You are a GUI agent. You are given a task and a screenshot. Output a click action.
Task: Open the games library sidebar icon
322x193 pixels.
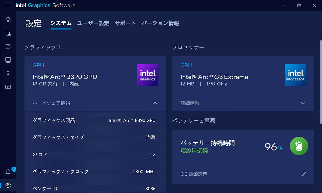[8, 33]
